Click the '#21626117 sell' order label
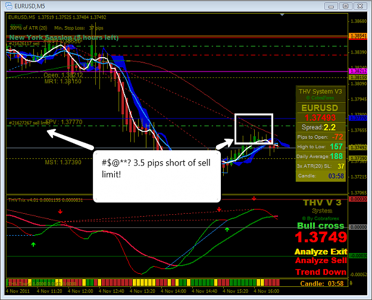Image resolution: width=372 pixels, height=300 pixels. [x=24, y=43]
